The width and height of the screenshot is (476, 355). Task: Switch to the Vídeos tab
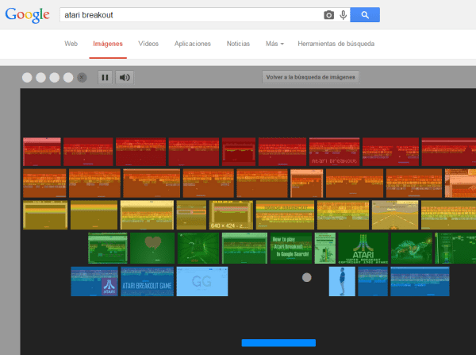coord(148,44)
